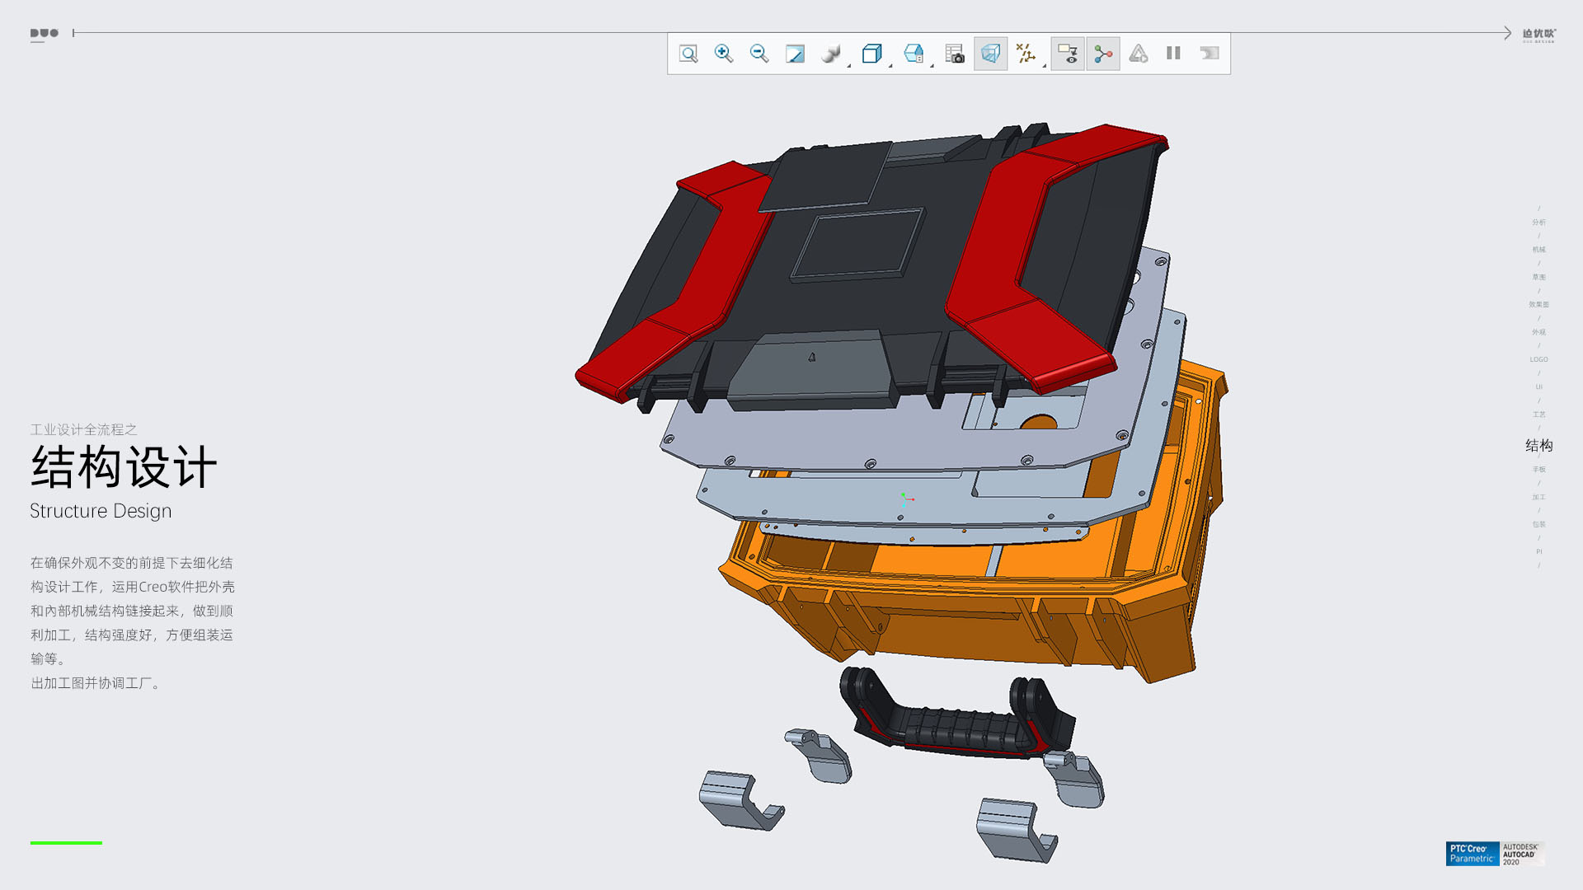1583x890 pixels.
Task: Click the Refit zoom-to-window icon
Action: coord(688,54)
